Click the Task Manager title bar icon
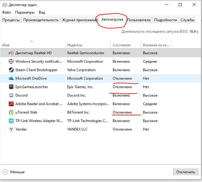 pyautogui.click(x=5, y=5)
